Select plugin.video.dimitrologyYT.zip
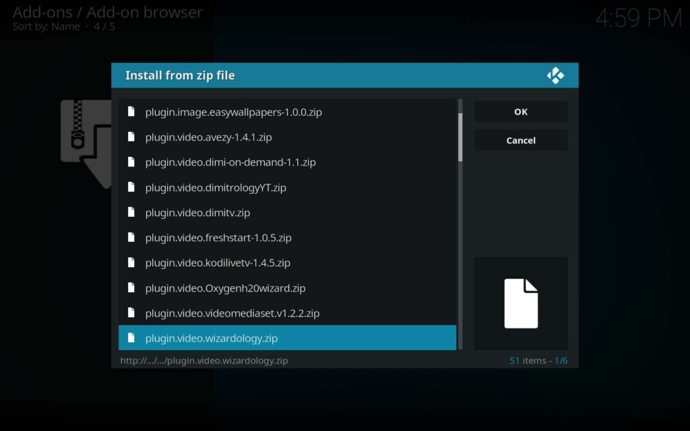The image size is (690, 431). tap(287, 187)
